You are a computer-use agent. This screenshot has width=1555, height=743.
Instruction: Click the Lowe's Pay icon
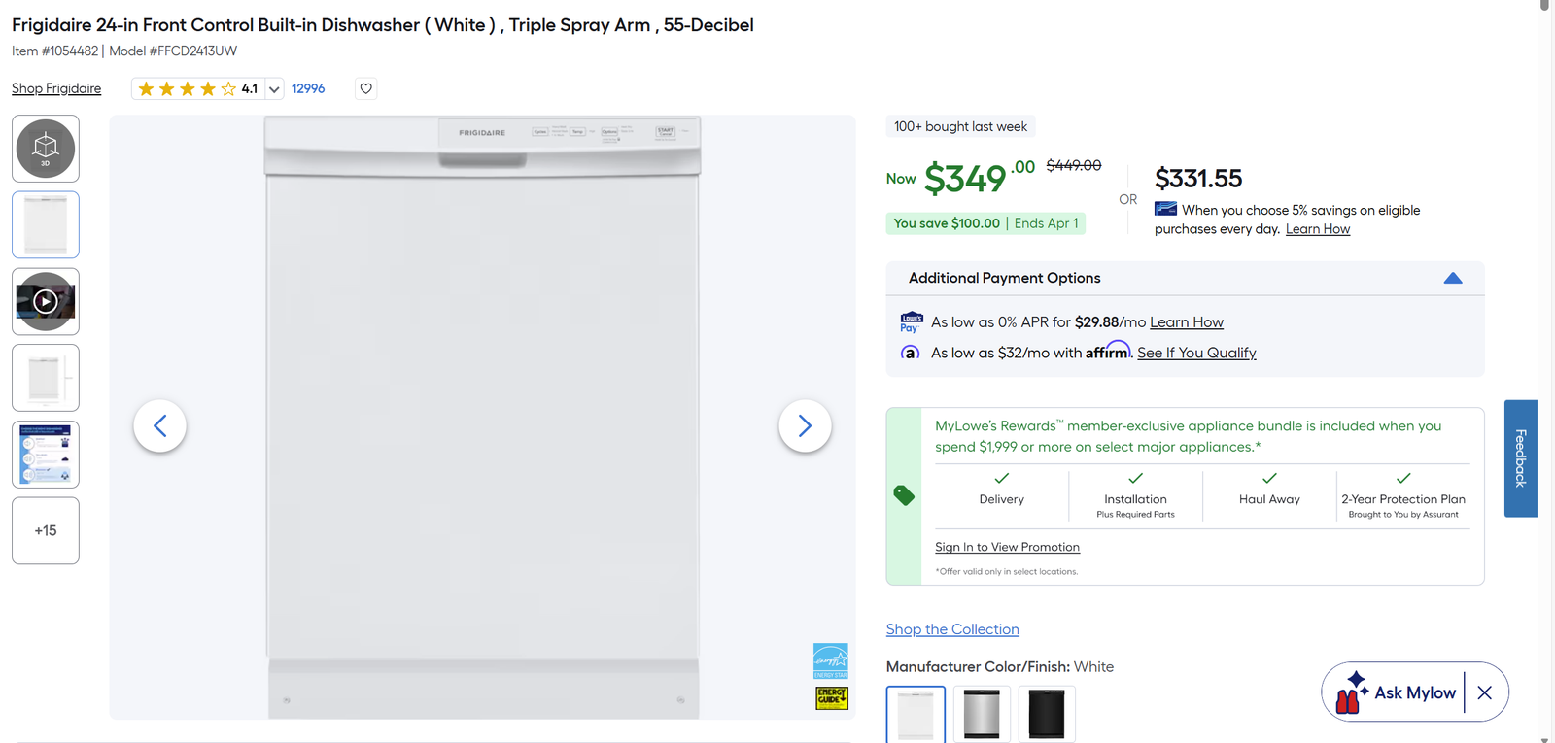pos(912,322)
